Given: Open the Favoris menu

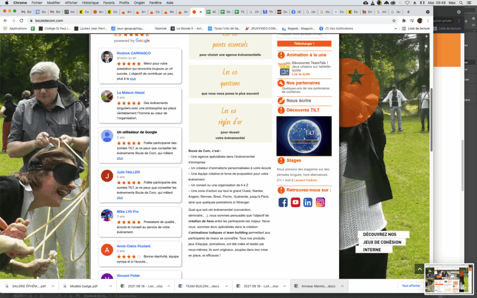Looking at the screenshot, I should click(109, 3).
